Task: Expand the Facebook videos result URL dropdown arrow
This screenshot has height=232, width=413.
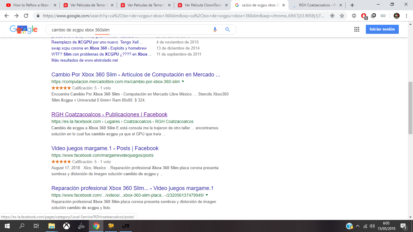Action: pos(207,195)
